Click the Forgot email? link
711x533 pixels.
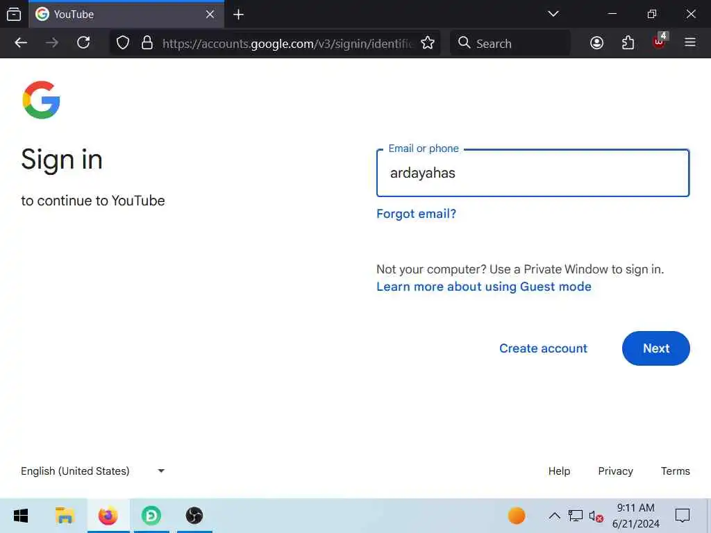pos(417,214)
